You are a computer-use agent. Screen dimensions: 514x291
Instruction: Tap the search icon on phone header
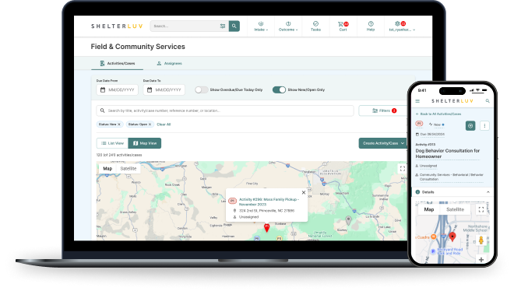[x=488, y=101]
